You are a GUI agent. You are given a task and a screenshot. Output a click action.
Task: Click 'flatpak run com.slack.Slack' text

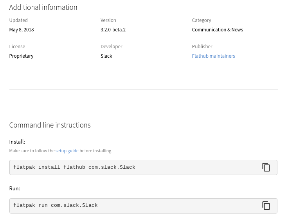point(56,205)
